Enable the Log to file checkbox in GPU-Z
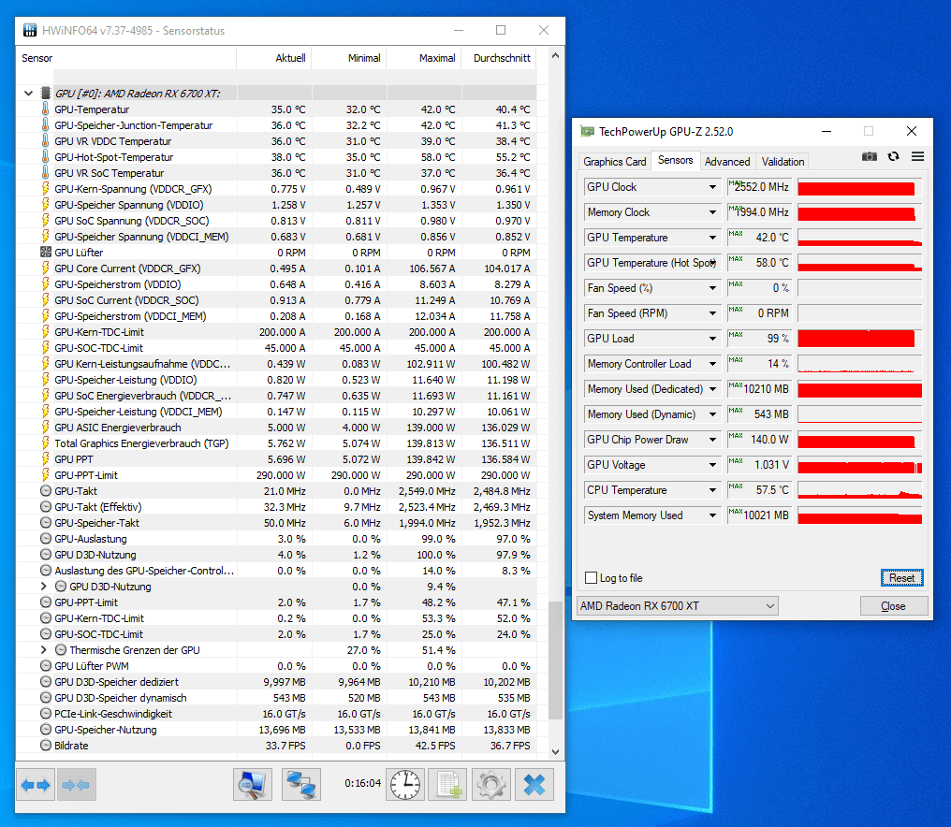Screen dimensions: 951x827 click(592, 578)
